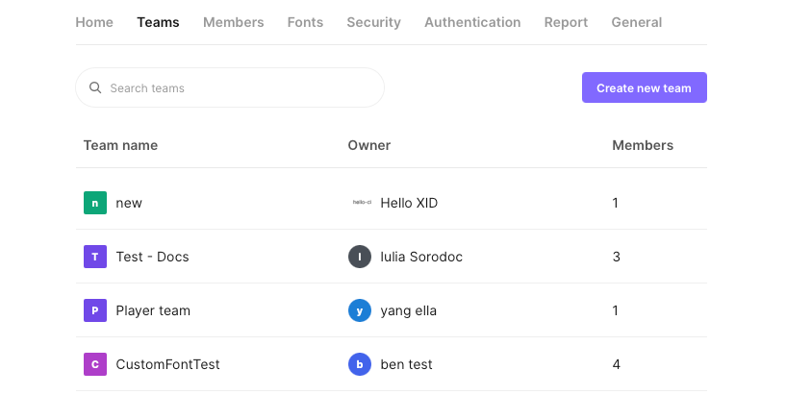Open the CustomFontTest team name
Screen dimensions: 786x395
[x=167, y=364]
